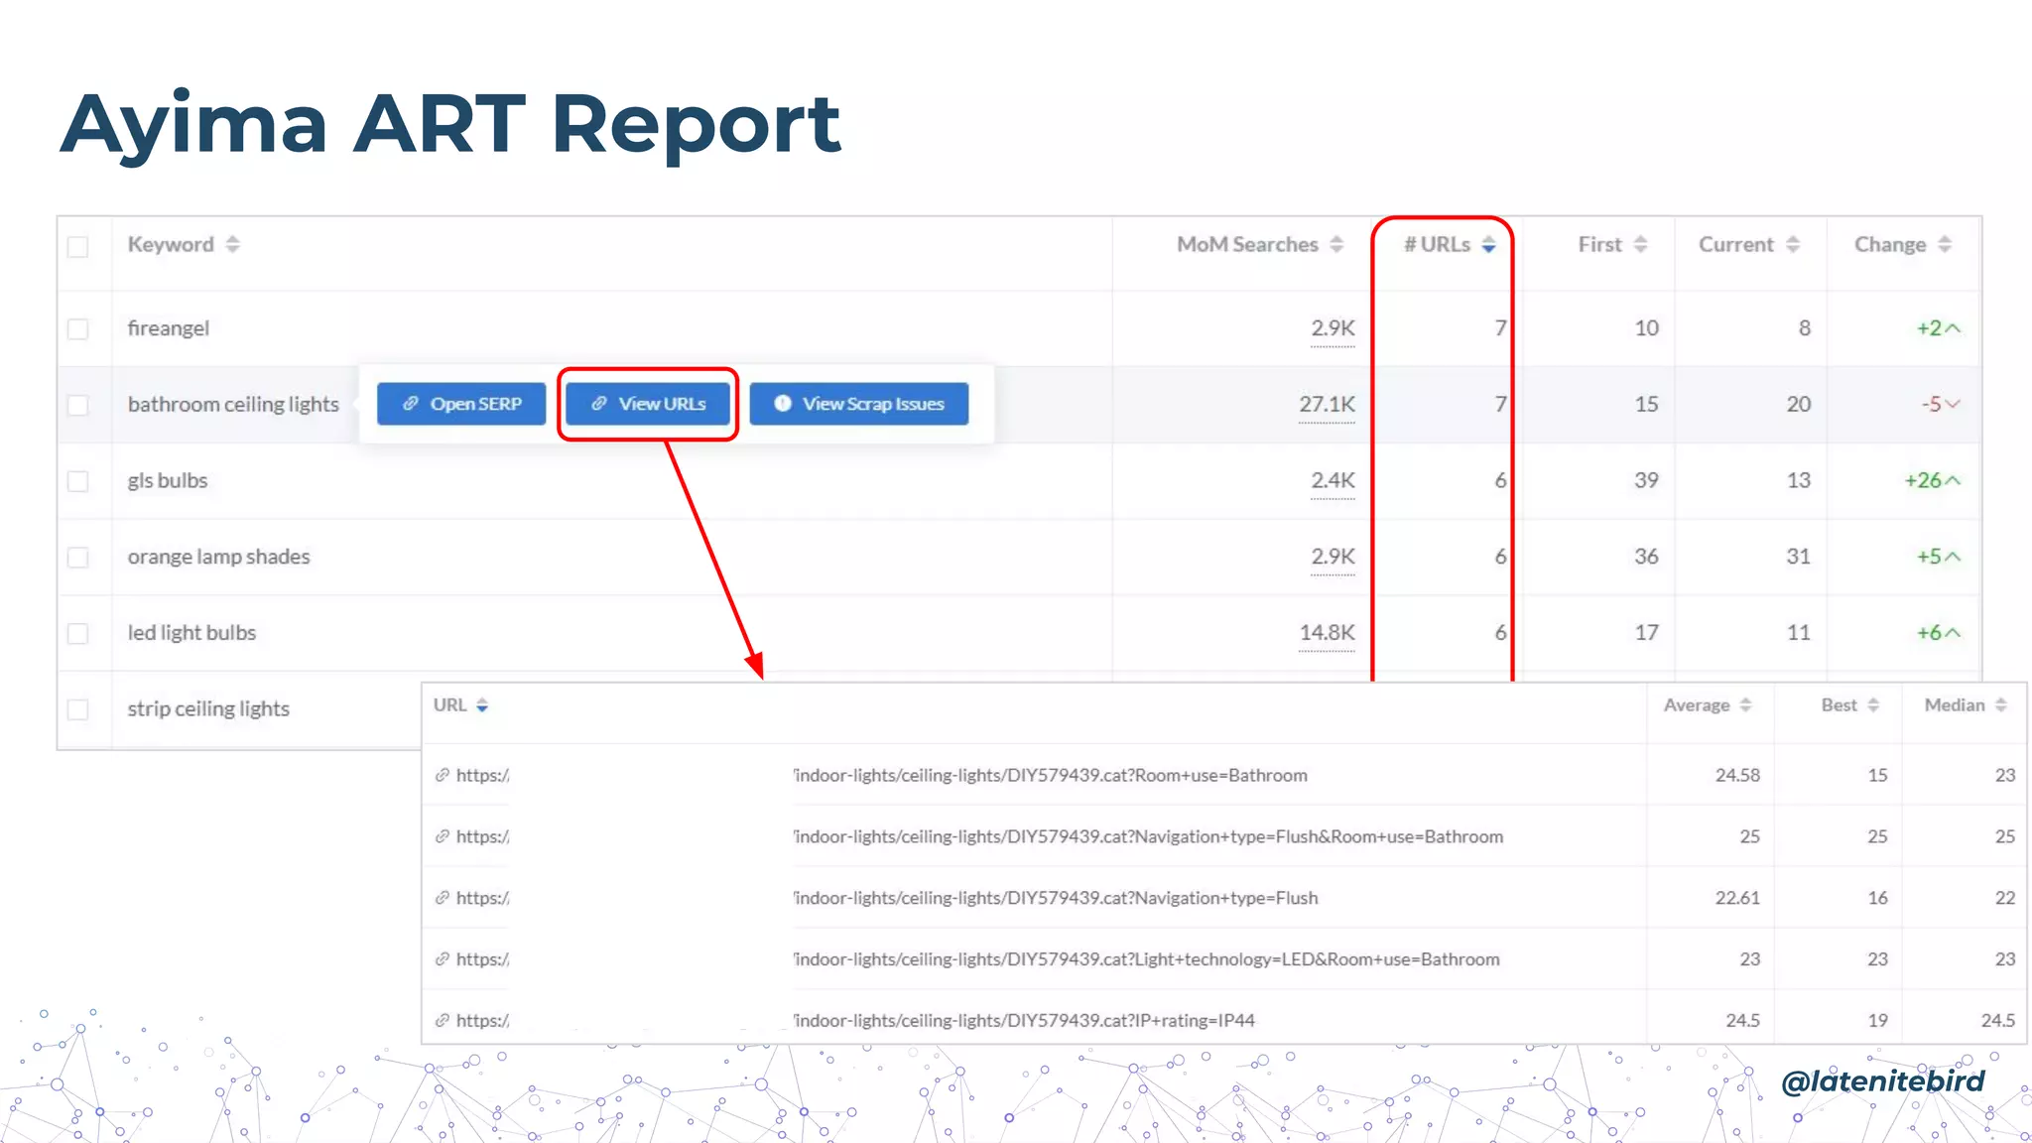Image resolution: width=2032 pixels, height=1143 pixels.
Task: Check the gls bulbs row checkbox
Action: 78,481
